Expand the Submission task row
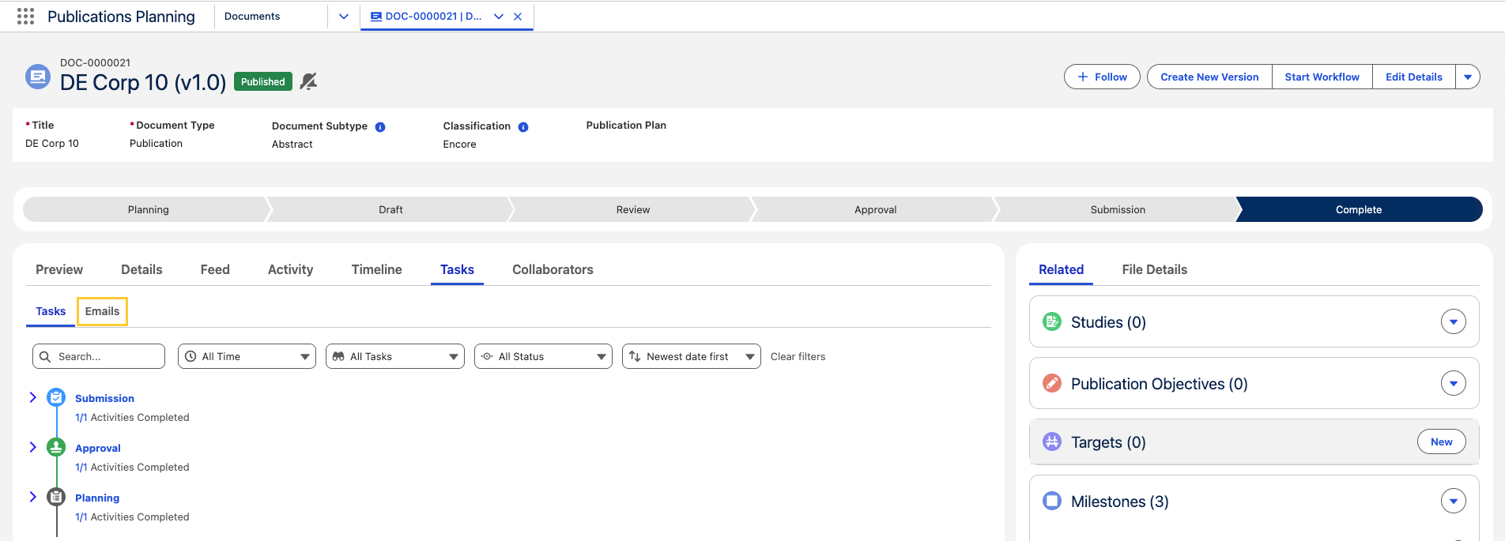 point(32,397)
